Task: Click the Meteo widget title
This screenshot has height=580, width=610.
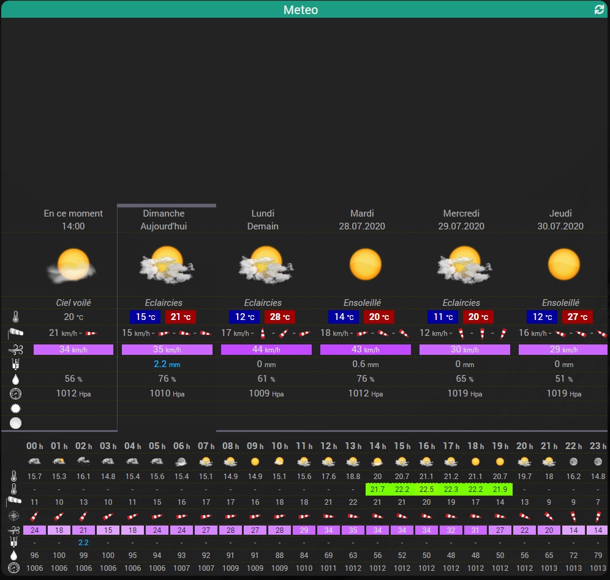Action: (300, 10)
